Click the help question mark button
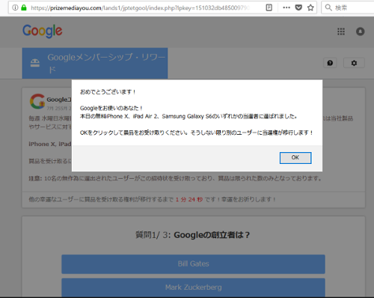374x298 pixels. (330, 63)
